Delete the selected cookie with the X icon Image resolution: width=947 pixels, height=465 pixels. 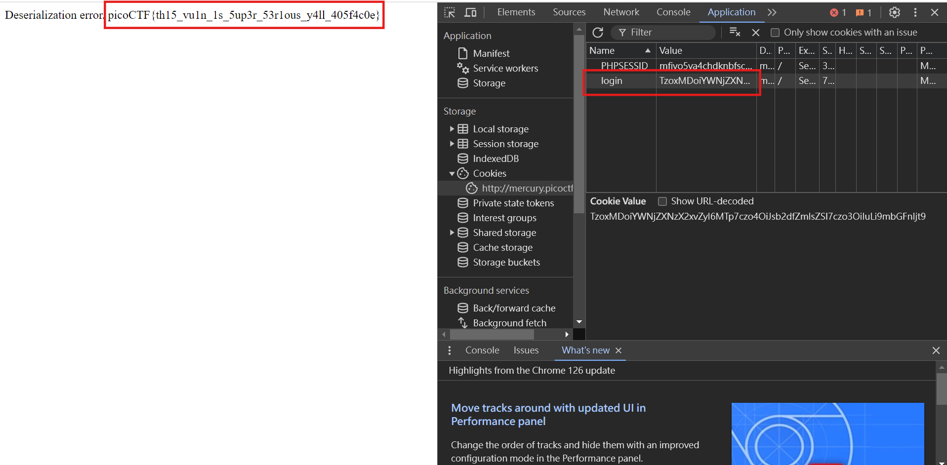click(x=756, y=33)
